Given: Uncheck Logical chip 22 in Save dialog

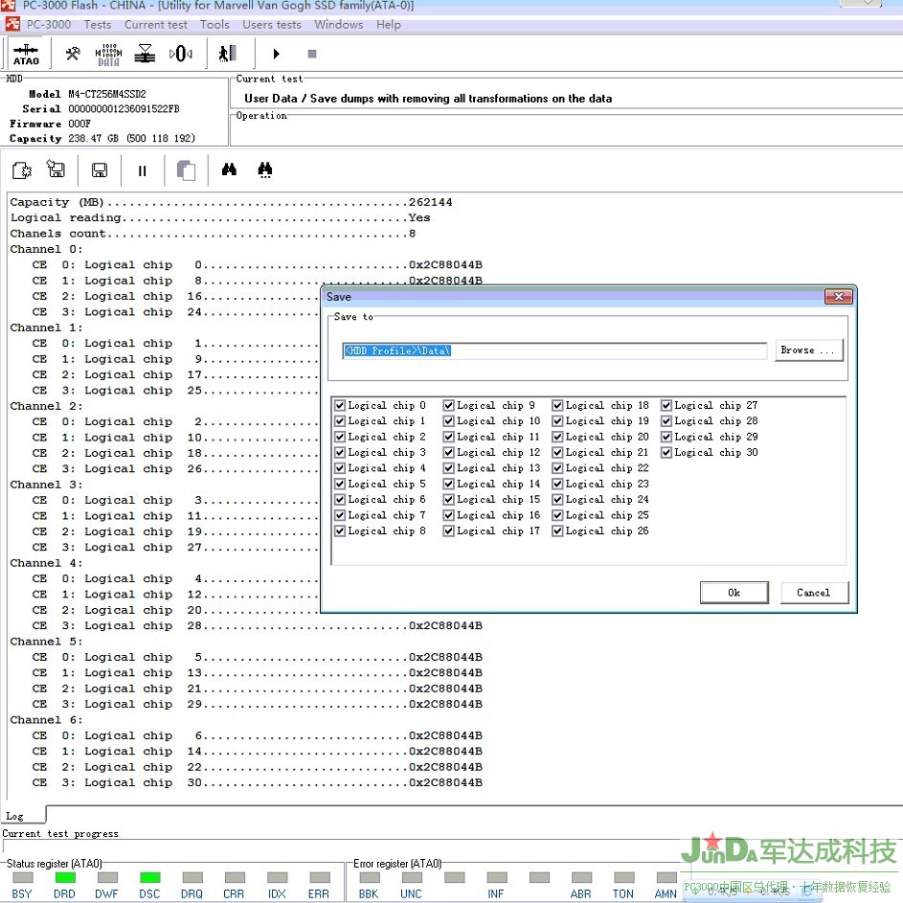Looking at the screenshot, I should click(x=557, y=468).
